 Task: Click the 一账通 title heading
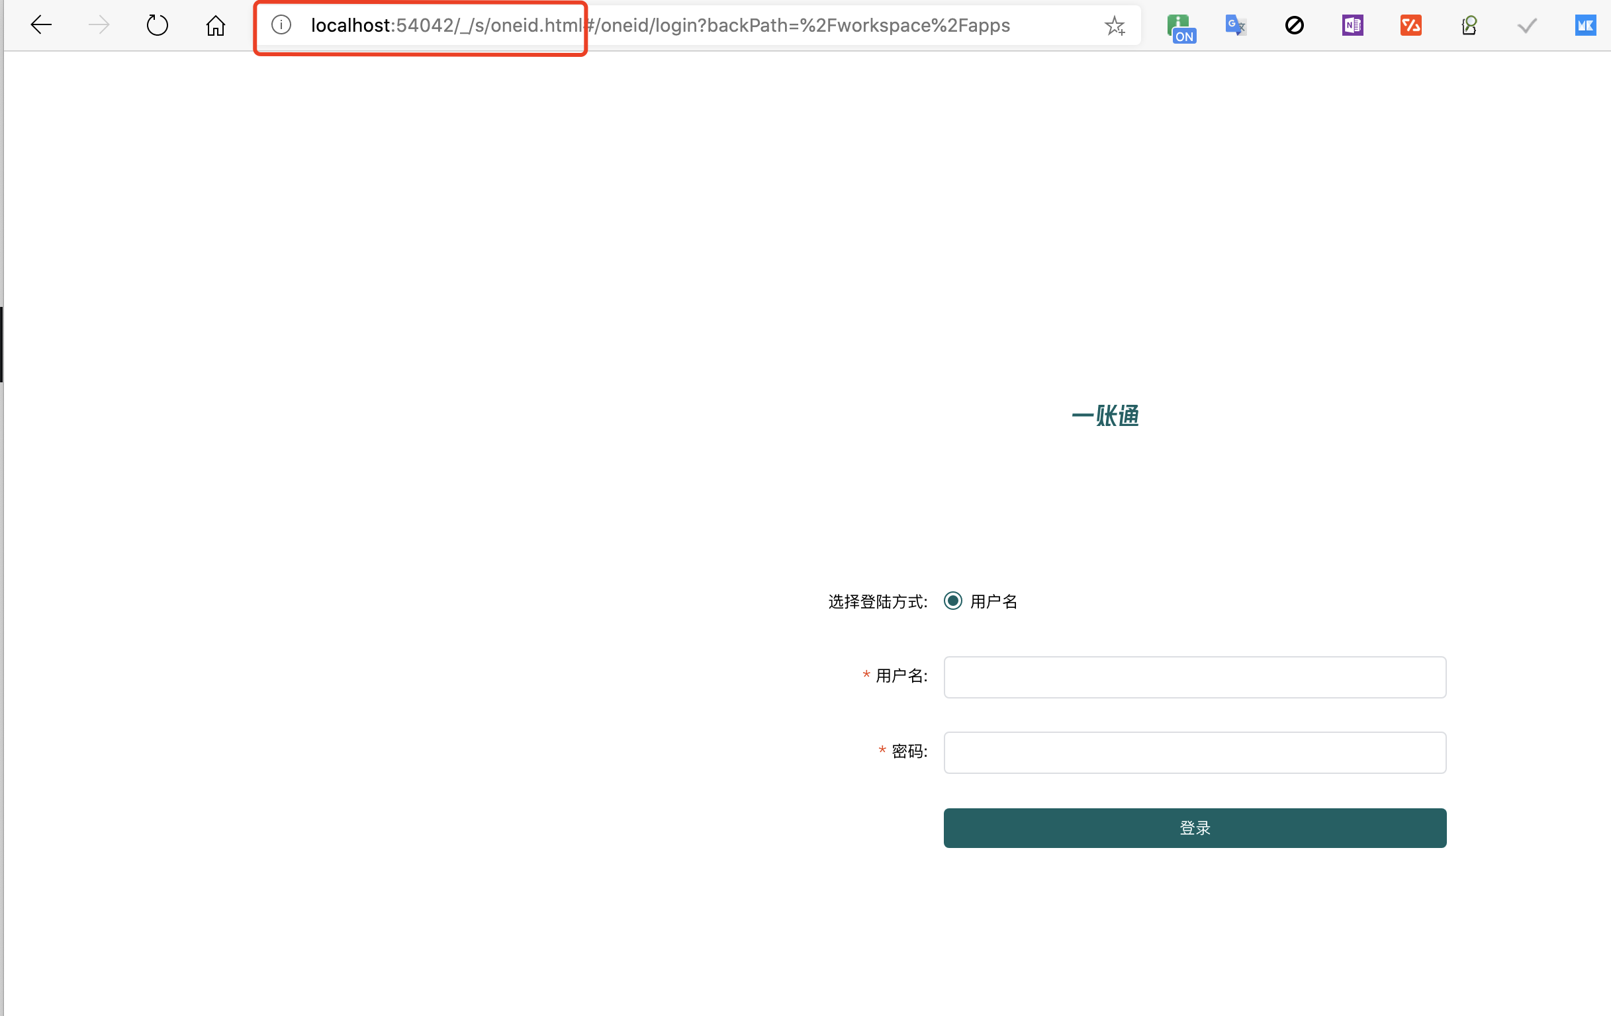pyautogui.click(x=1105, y=415)
